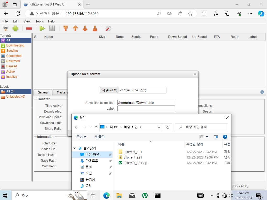Expand the address path dropdown
Viewport: 267px width, 200px height.
159,127
